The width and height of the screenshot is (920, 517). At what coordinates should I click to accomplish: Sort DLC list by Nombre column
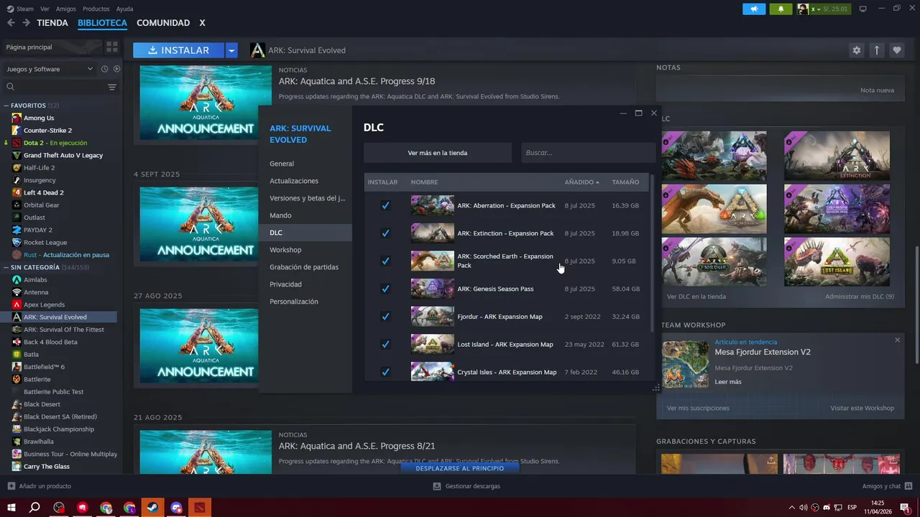click(424, 182)
